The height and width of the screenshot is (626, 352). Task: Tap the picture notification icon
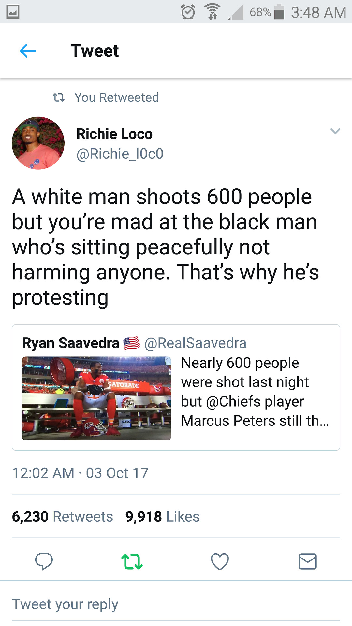coord(13,12)
